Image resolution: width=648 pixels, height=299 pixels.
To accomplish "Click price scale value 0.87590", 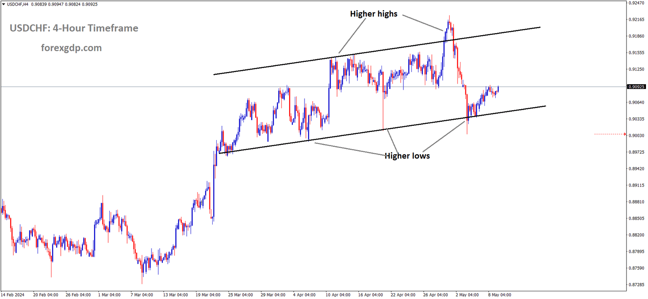I will click(636, 268).
